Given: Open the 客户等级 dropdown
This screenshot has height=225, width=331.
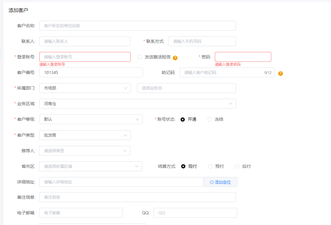Looking at the screenshot, I should [91, 119].
